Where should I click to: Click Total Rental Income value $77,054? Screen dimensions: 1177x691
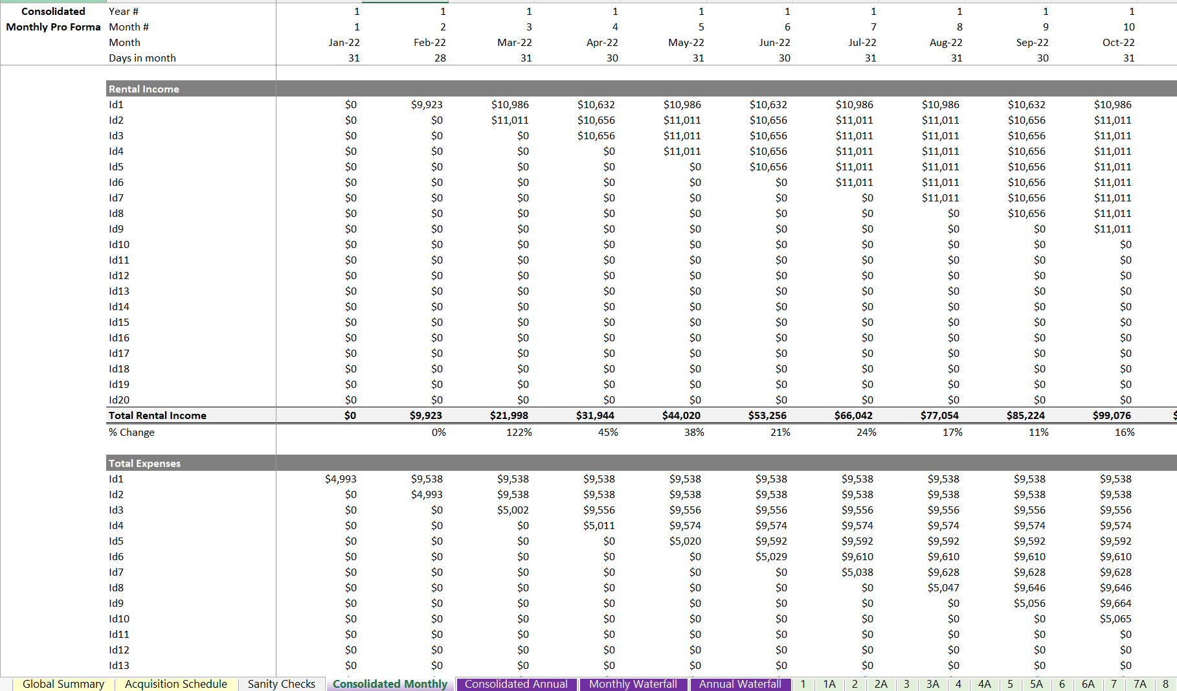tap(939, 416)
